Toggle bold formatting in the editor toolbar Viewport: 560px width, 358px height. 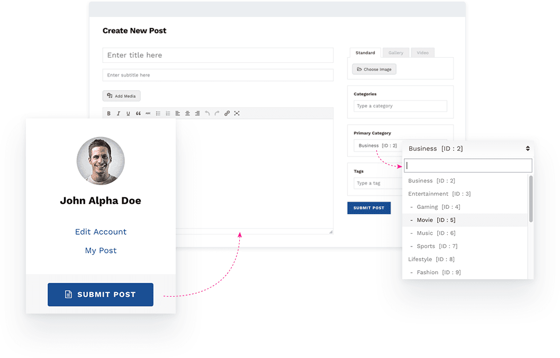point(109,113)
